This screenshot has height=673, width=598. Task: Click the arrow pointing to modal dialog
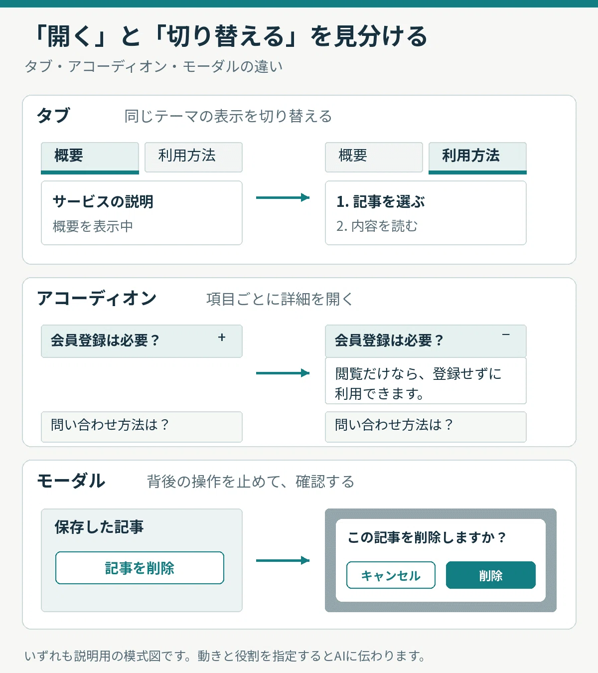(283, 560)
